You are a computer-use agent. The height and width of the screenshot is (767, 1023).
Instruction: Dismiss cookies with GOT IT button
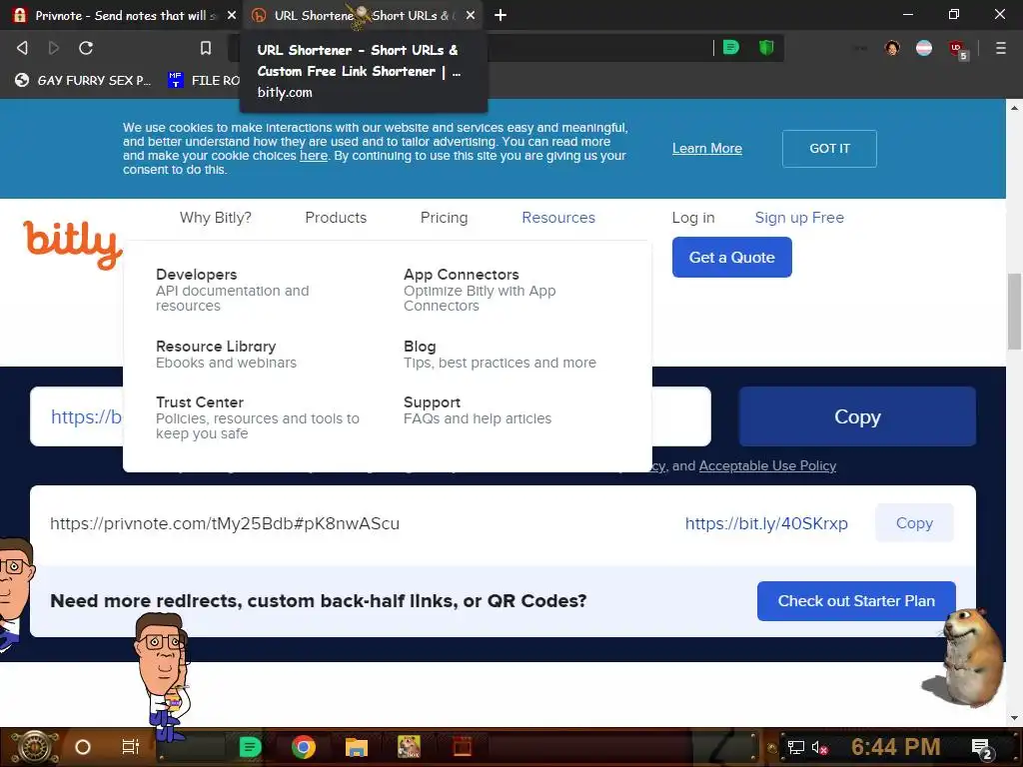click(x=829, y=149)
